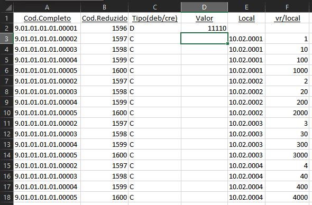This screenshot has height=205, width=312.
Task: Select column A header
Action: 47,7
